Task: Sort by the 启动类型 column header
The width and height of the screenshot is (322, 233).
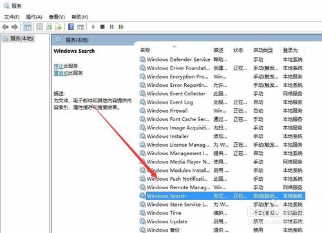Action: pos(263,50)
